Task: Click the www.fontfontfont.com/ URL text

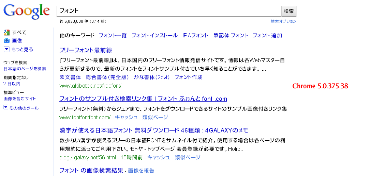Action: [85, 118]
